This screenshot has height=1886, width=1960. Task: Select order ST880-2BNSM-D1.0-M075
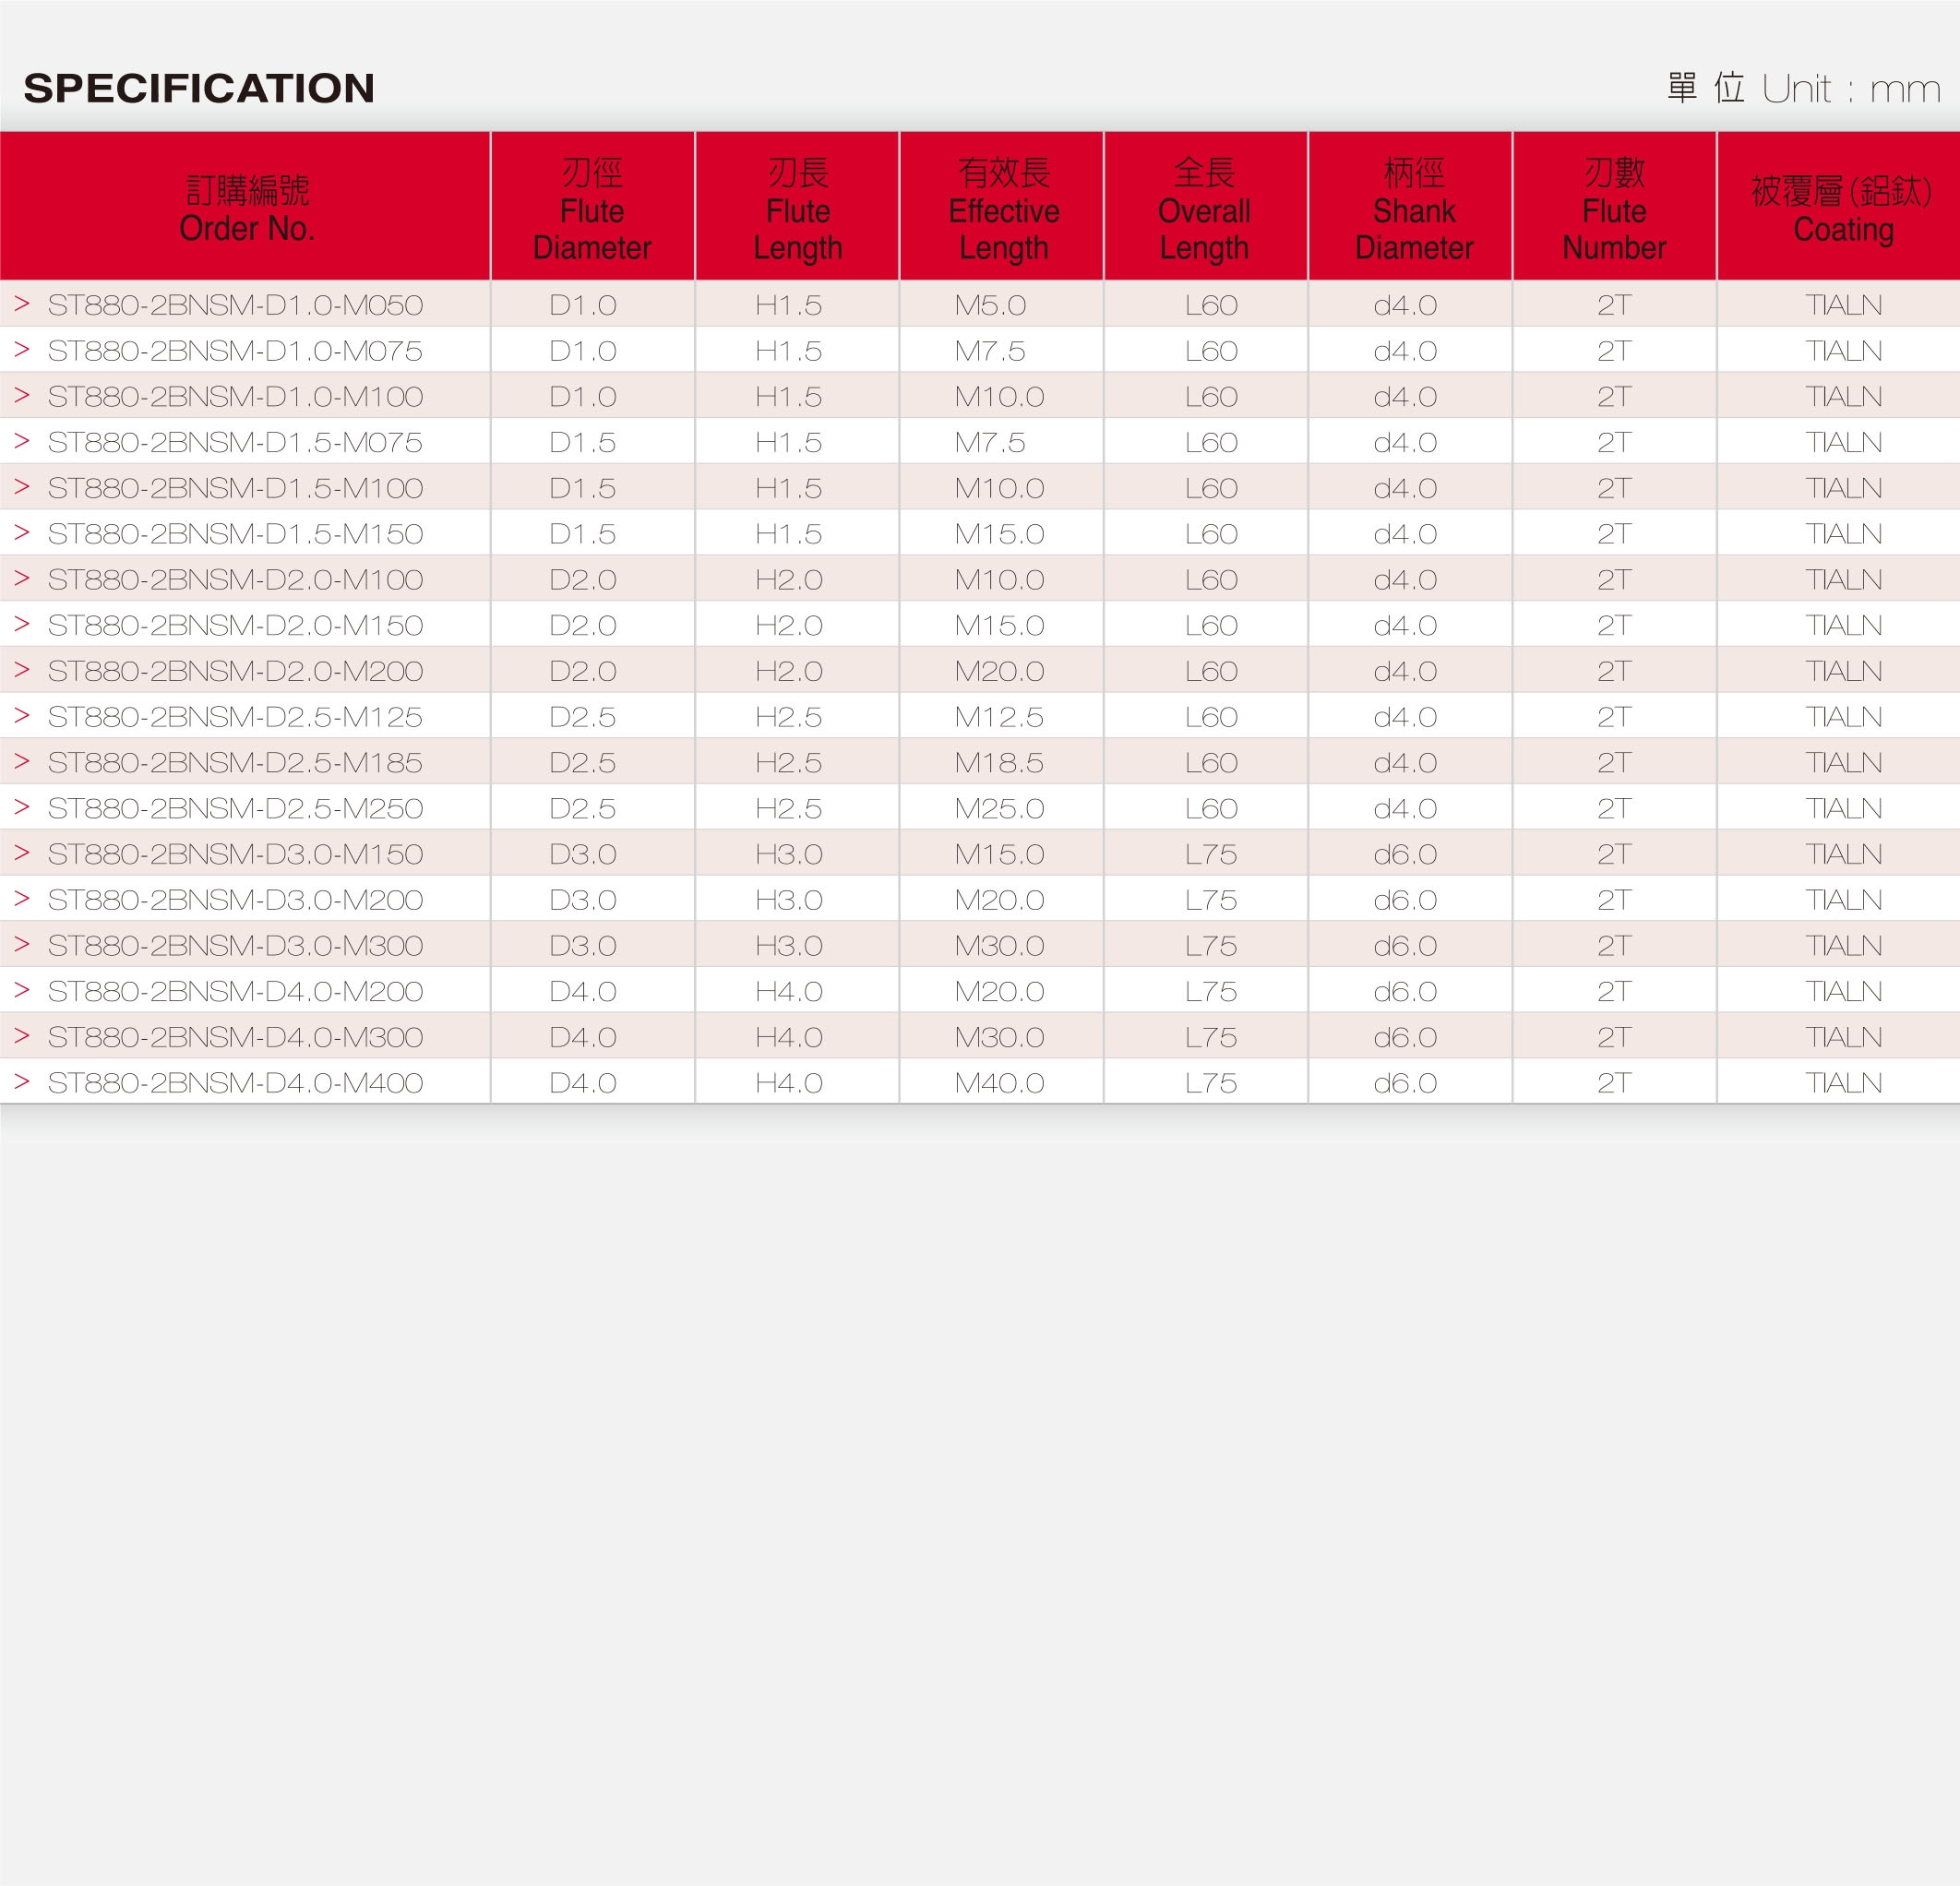[235, 350]
